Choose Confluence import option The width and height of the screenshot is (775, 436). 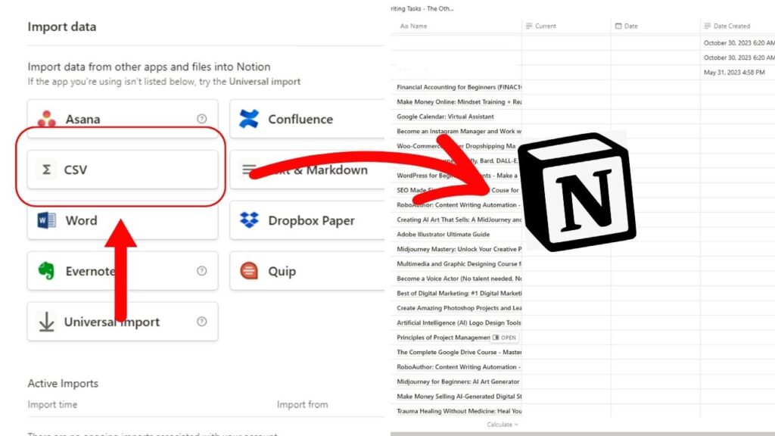pos(307,119)
